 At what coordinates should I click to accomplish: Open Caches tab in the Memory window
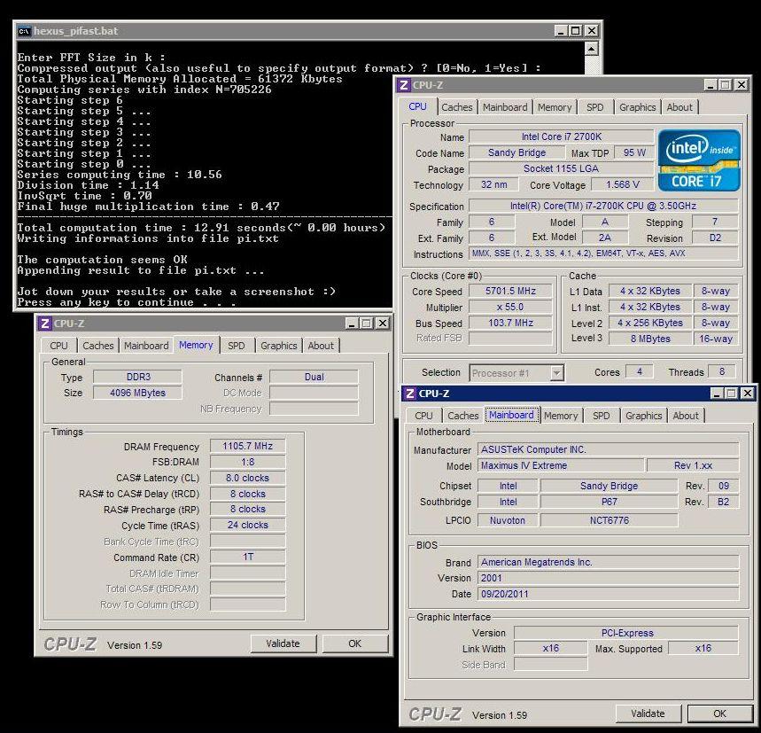98,346
